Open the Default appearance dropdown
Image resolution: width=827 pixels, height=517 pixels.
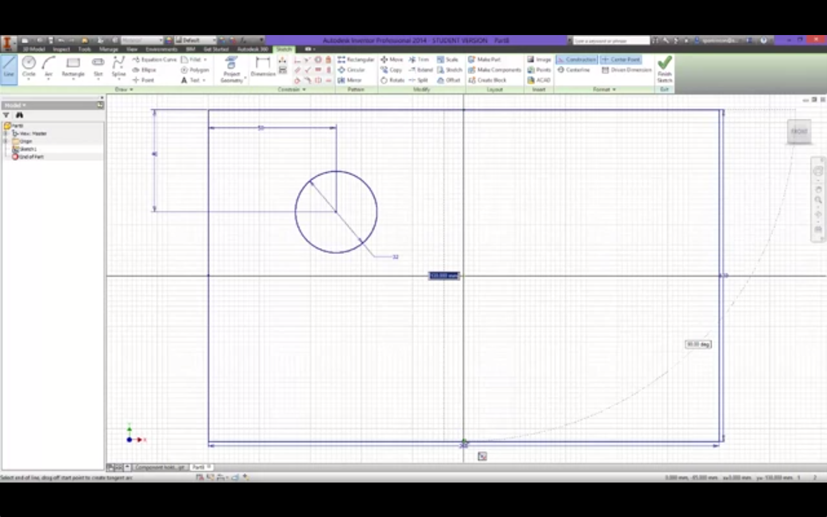(x=195, y=40)
